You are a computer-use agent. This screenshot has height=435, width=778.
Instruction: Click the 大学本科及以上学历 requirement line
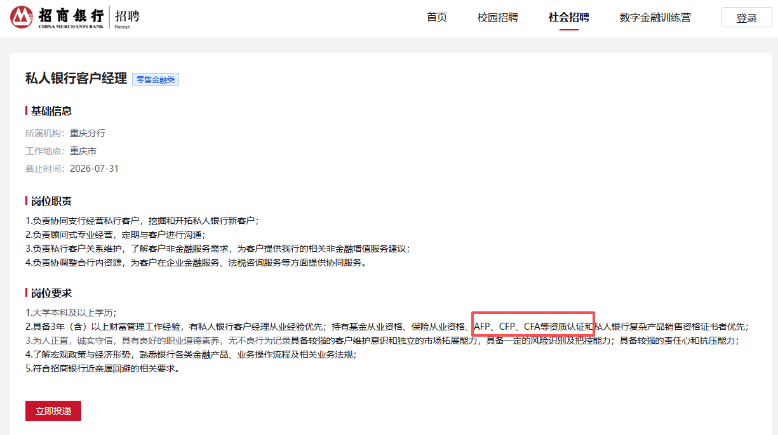pos(71,312)
